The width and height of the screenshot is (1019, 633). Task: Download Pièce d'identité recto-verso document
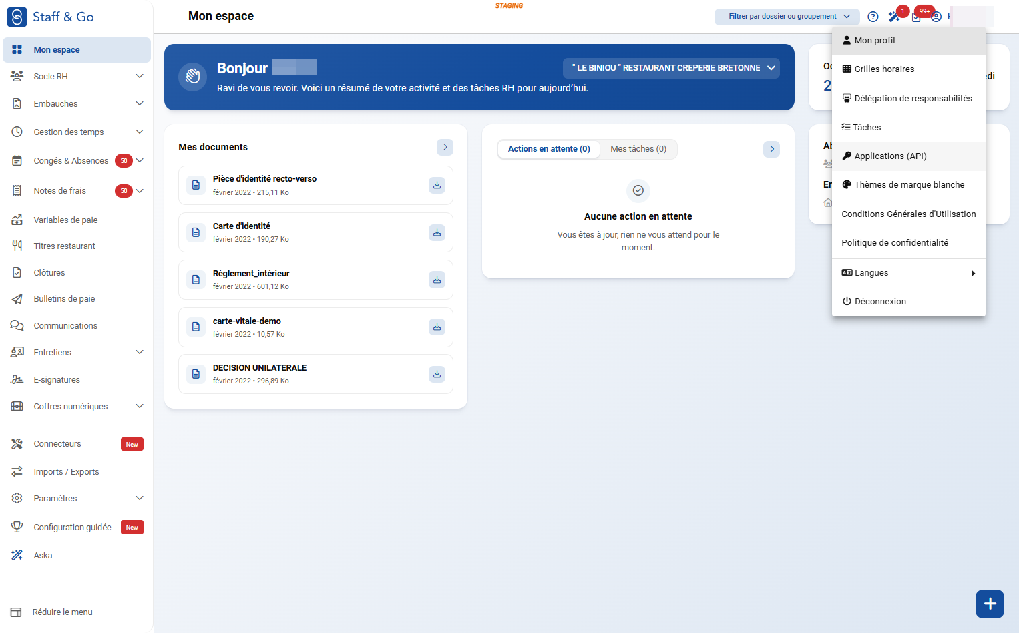(437, 185)
